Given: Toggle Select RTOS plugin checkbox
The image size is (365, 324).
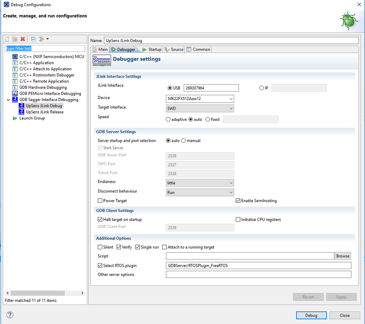Looking at the screenshot, I should [100, 265].
